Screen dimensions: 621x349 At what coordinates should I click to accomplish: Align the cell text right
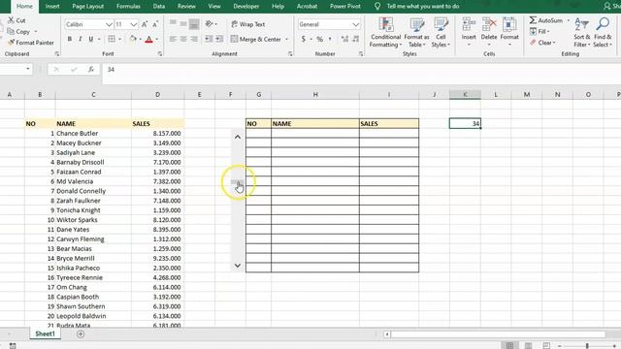pos(194,39)
